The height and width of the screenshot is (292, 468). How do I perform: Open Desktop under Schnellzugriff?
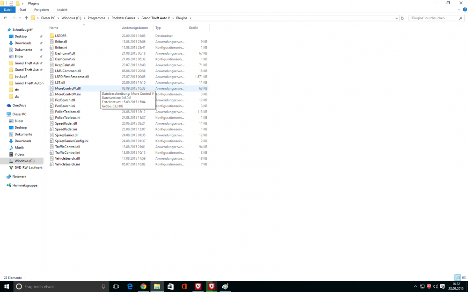click(x=21, y=36)
